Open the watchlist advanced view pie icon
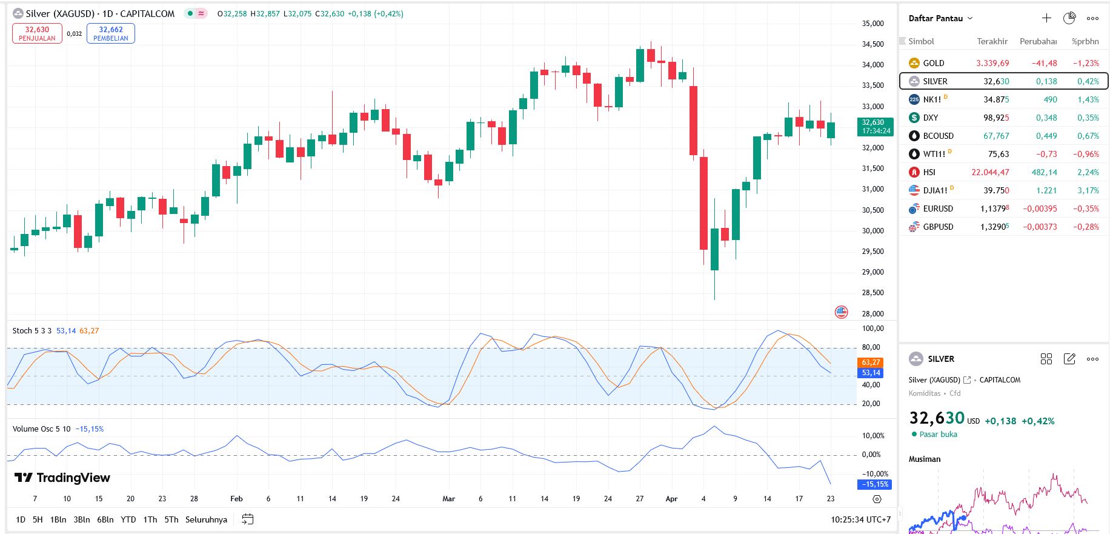The width and height of the screenshot is (1110, 534). pos(1069,18)
